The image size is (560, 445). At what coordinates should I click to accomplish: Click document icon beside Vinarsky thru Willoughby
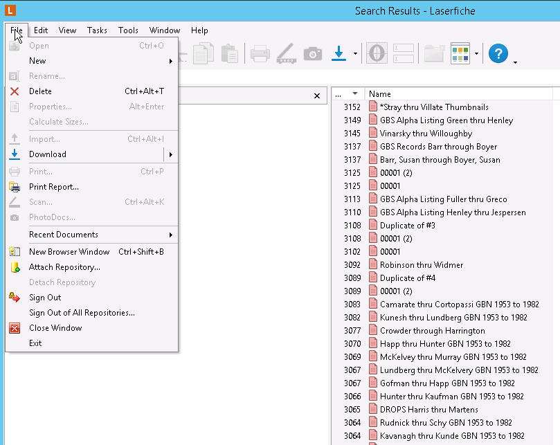click(x=373, y=133)
